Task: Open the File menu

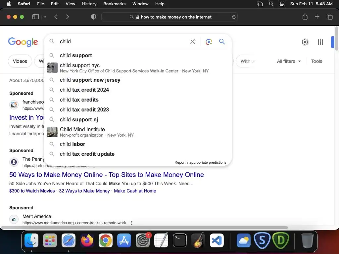Action: click(40, 4)
